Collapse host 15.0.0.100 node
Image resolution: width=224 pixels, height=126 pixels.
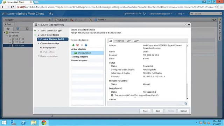[10, 39]
